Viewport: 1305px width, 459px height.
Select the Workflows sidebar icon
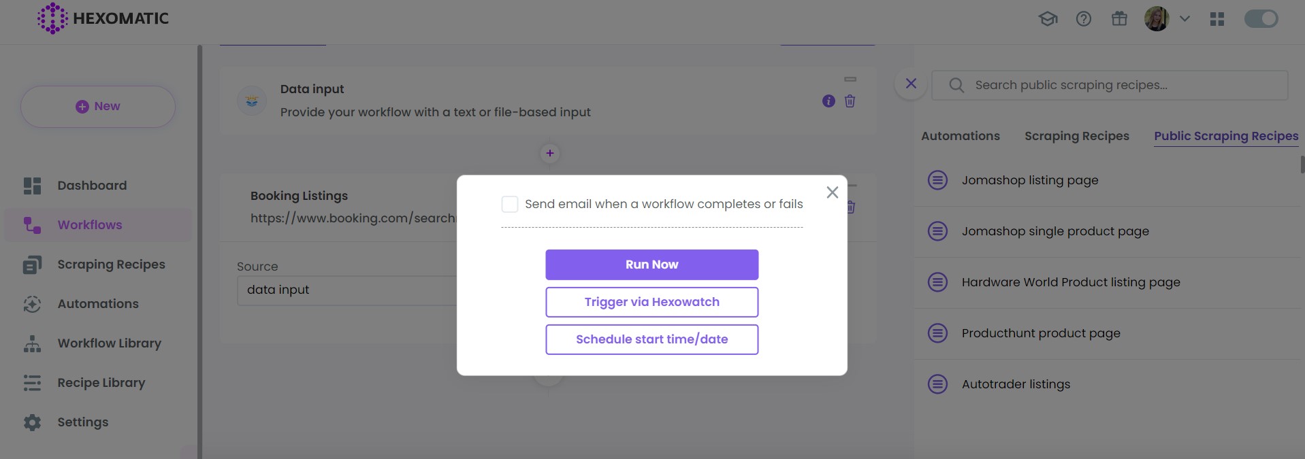click(31, 224)
